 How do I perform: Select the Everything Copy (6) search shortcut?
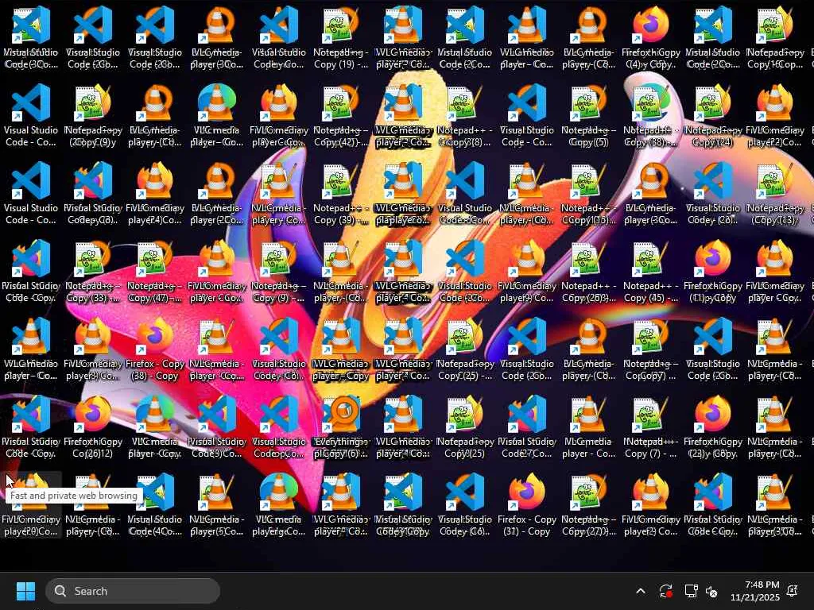coord(340,428)
